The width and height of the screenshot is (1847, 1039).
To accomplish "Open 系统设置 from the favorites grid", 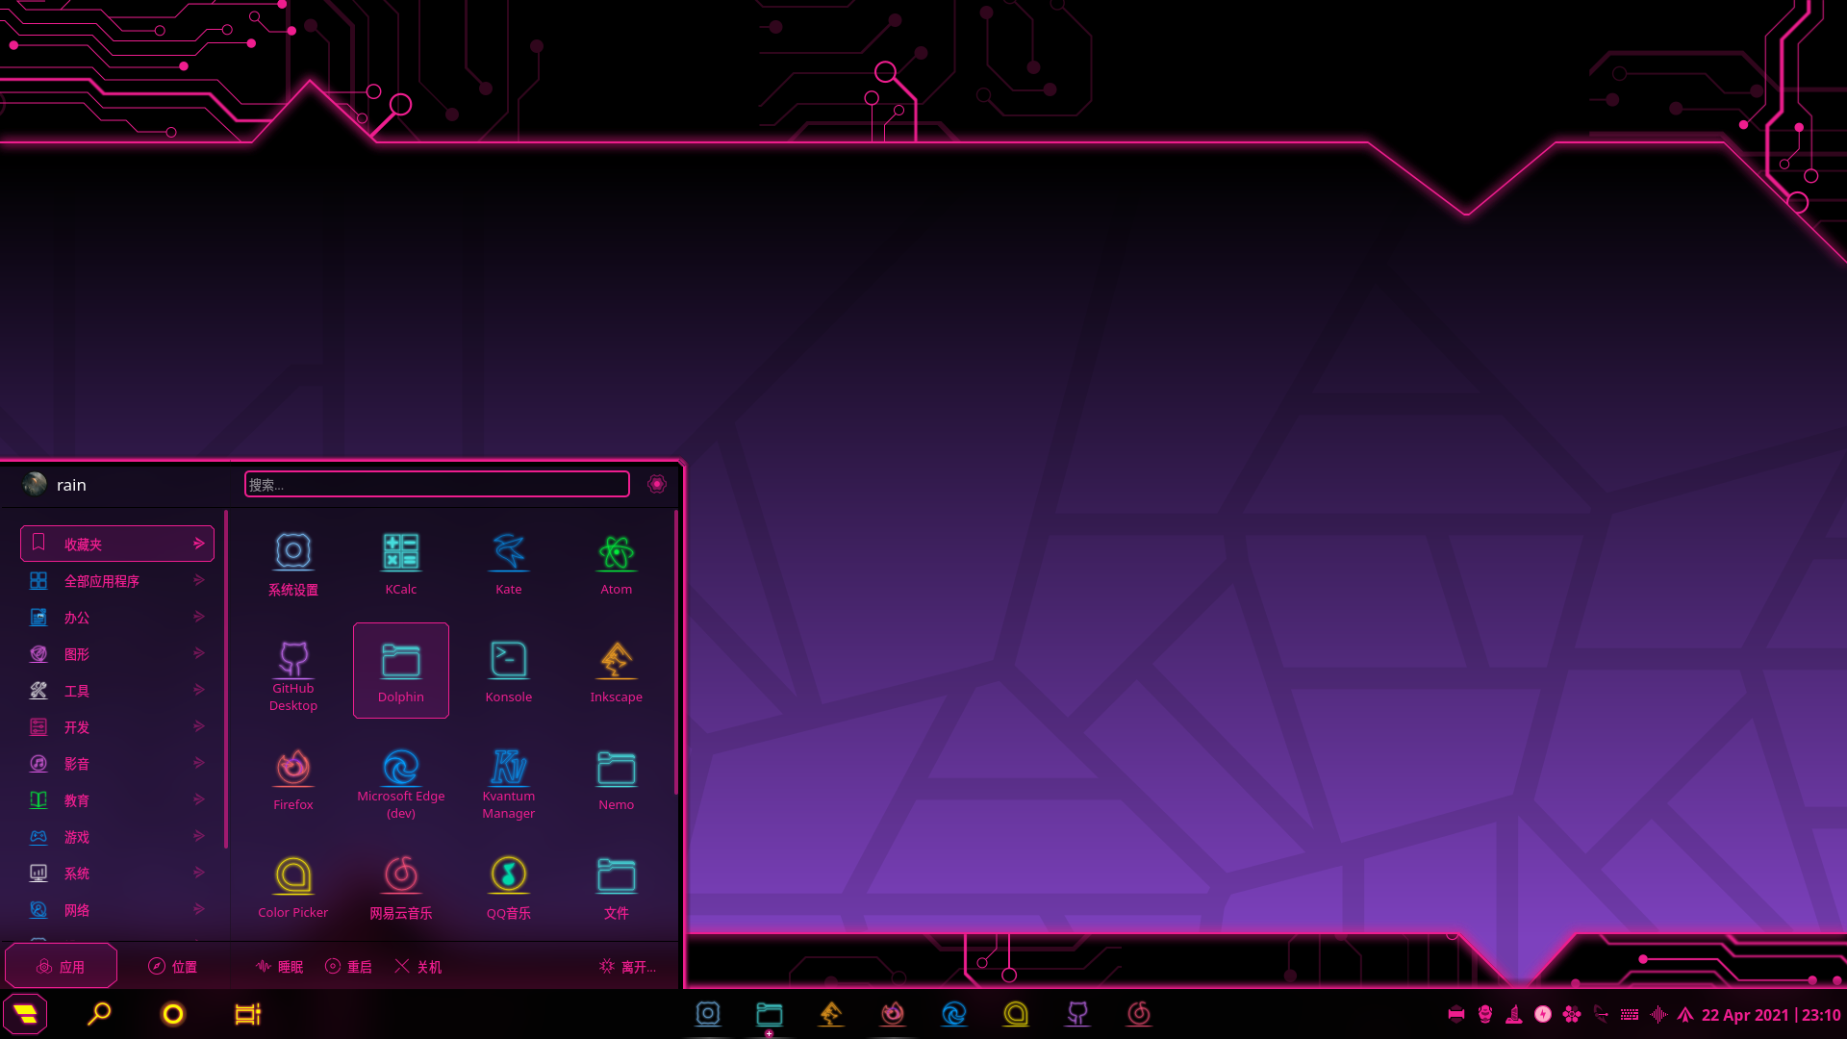I will click(x=293, y=563).
